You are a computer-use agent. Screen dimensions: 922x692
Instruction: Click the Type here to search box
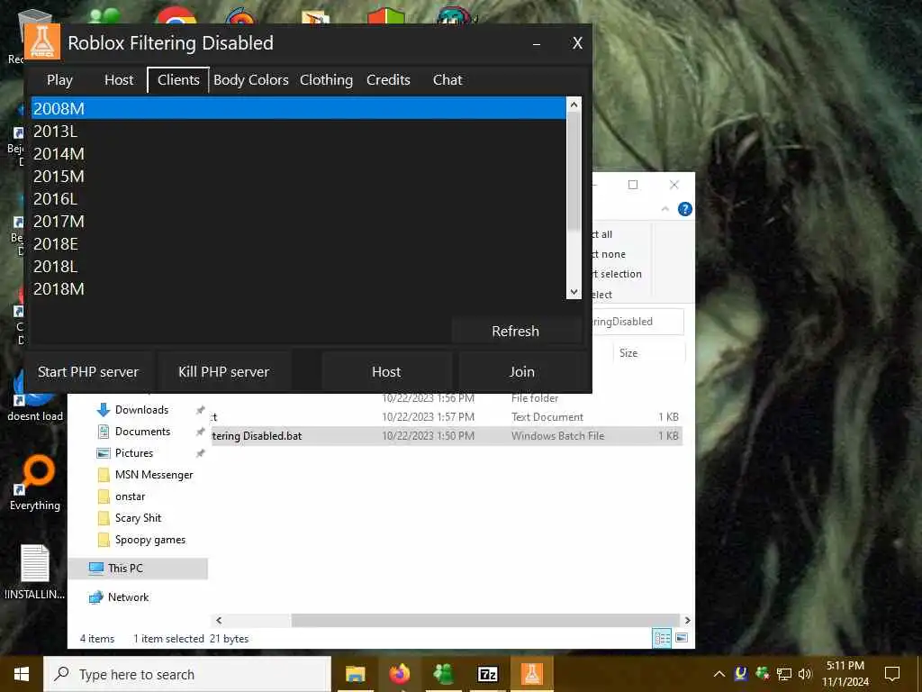[187, 674]
